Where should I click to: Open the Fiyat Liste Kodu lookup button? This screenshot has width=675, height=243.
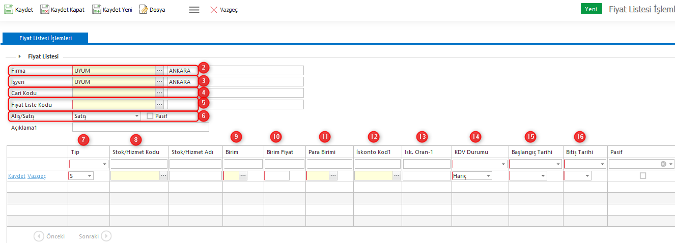tap(159, 104)
